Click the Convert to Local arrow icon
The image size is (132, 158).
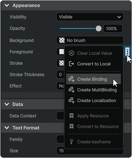72,64
